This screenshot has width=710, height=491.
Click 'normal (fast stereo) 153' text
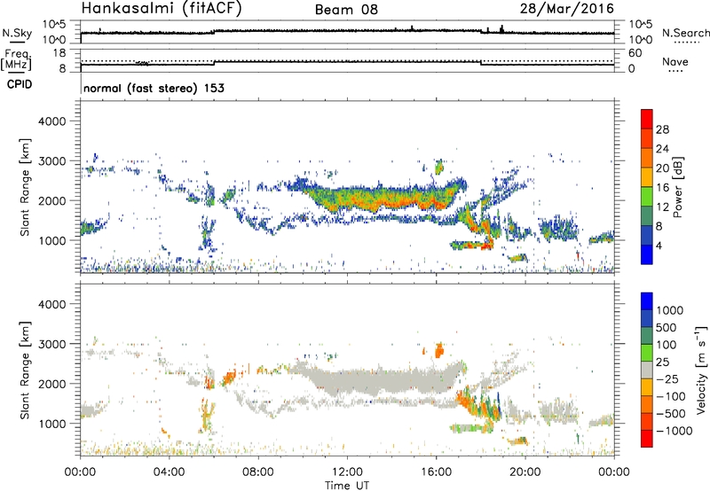(x=154, y=88)
